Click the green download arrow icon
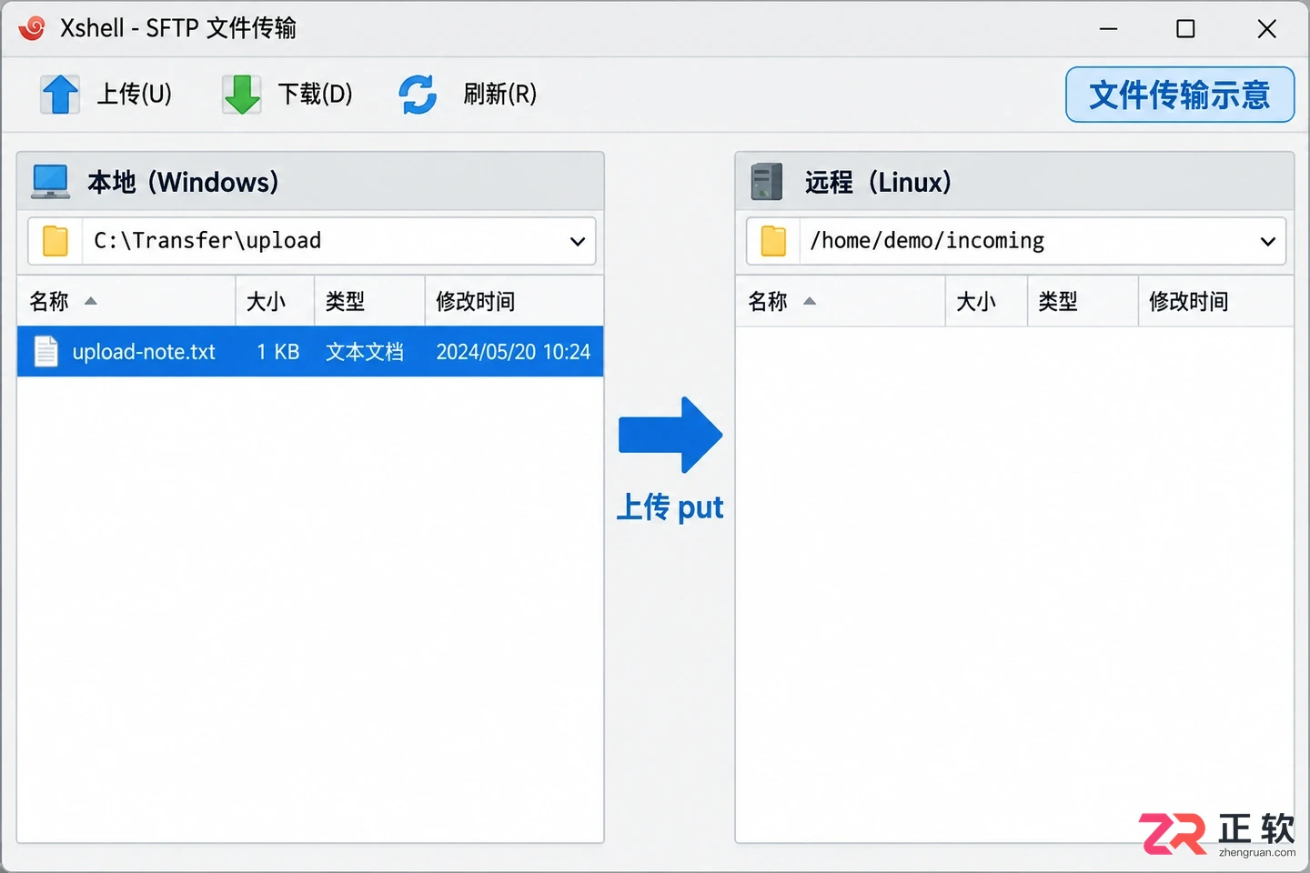Image resolution: width=1310 pixels, height=873 pixels. pyautogui.click(x=242, y=95)
